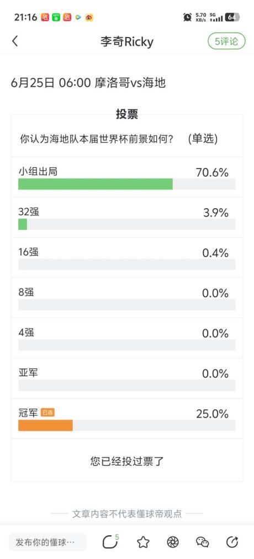Select the 小组出局 poll option

tap(127, 177)
